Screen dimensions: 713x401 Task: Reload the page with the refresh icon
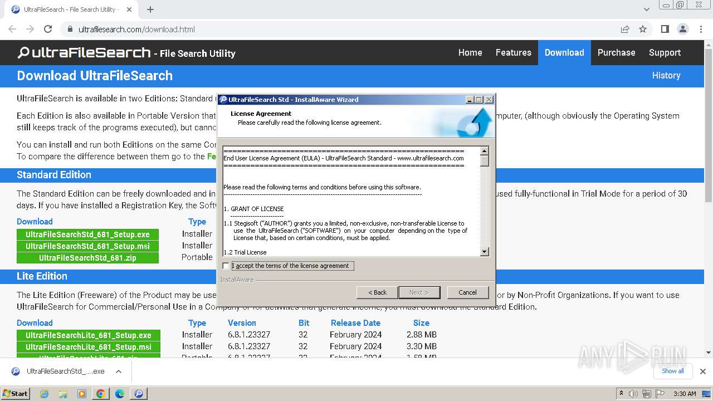(x=48, y=29)
